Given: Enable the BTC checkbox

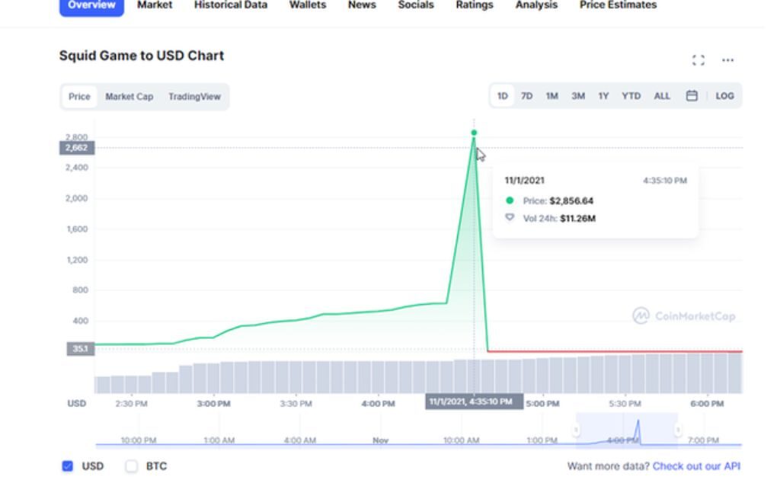Looking at the screenshot, I should (x=132, y=466).
